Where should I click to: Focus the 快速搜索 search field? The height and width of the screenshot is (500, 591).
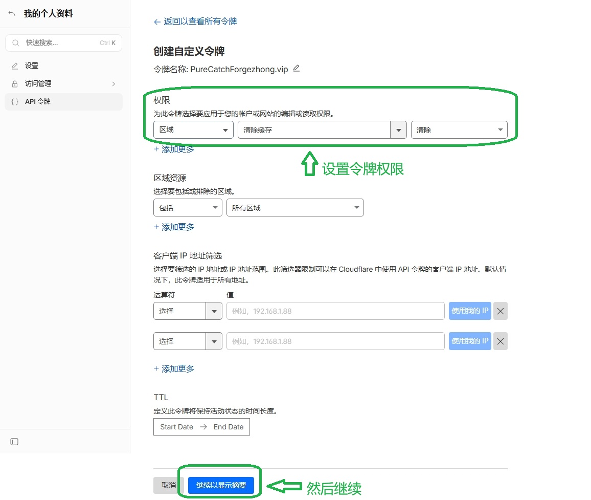63,43
